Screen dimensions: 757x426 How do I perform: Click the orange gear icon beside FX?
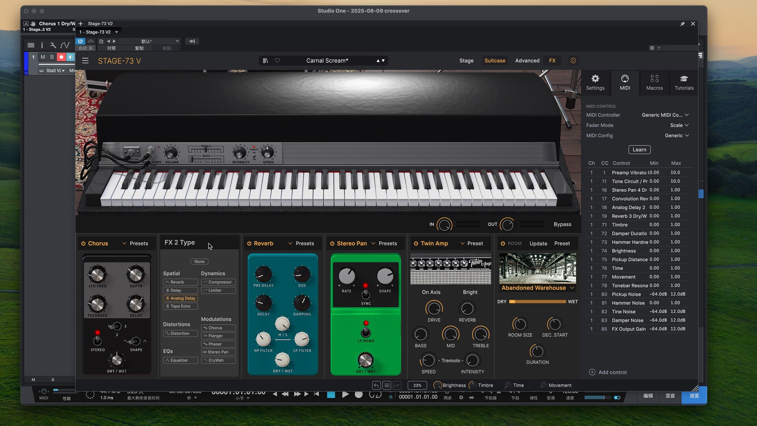click(573, 61)
